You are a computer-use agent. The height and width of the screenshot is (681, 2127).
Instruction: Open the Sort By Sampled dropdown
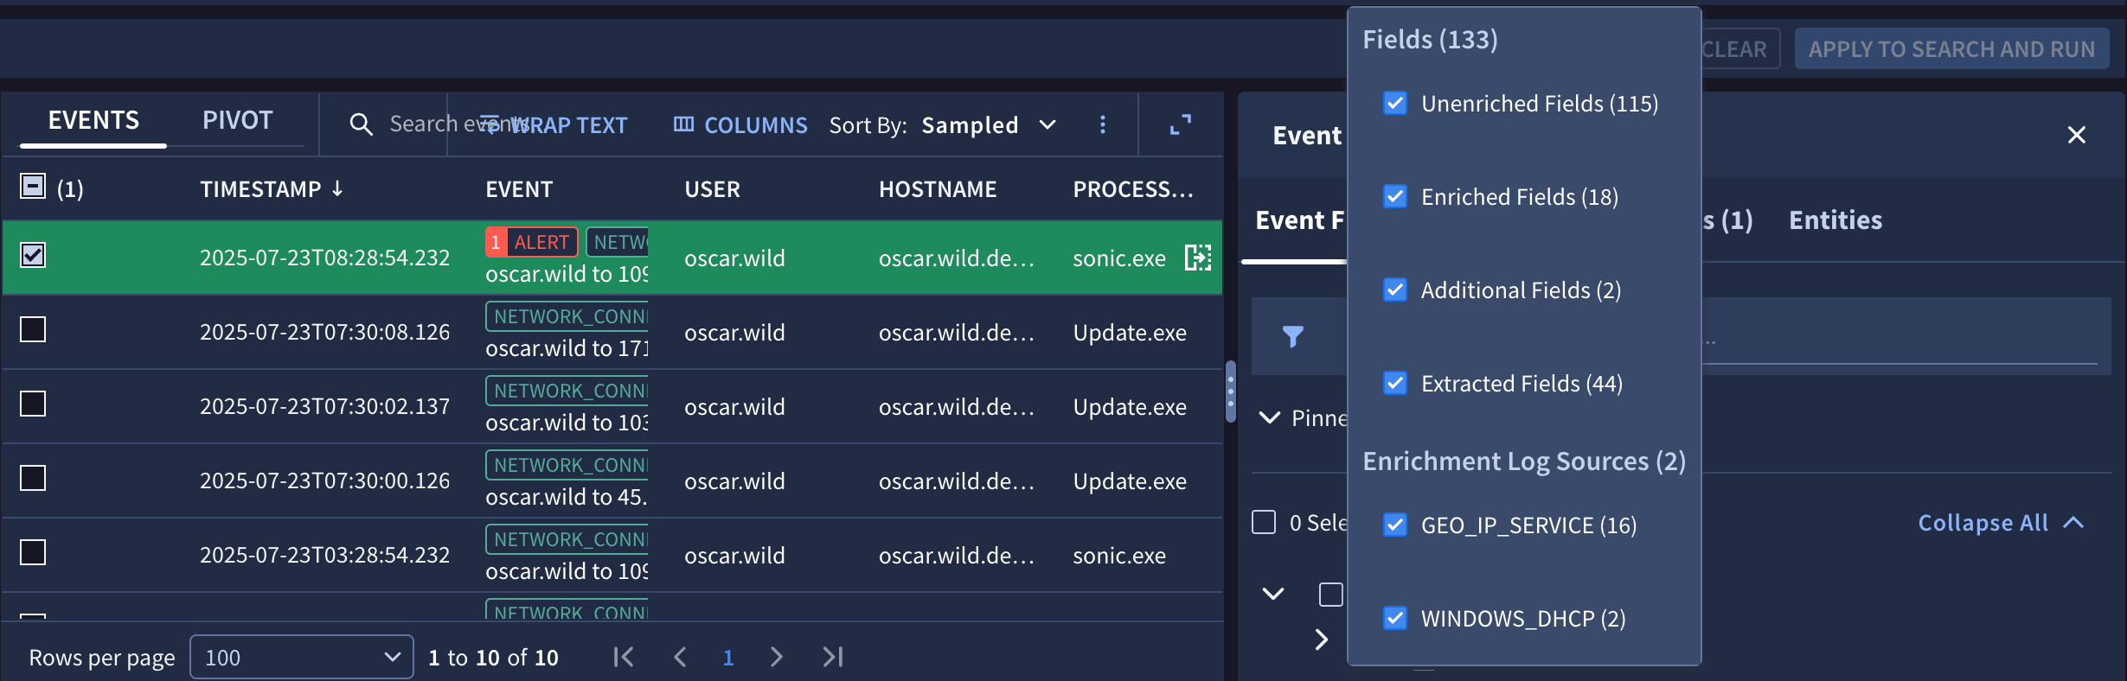pyautogui.click(x=989, y=124)
